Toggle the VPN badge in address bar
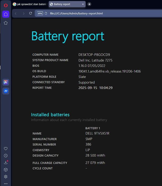This screenshot has height=186, width=162. click(x=40, y=13)
